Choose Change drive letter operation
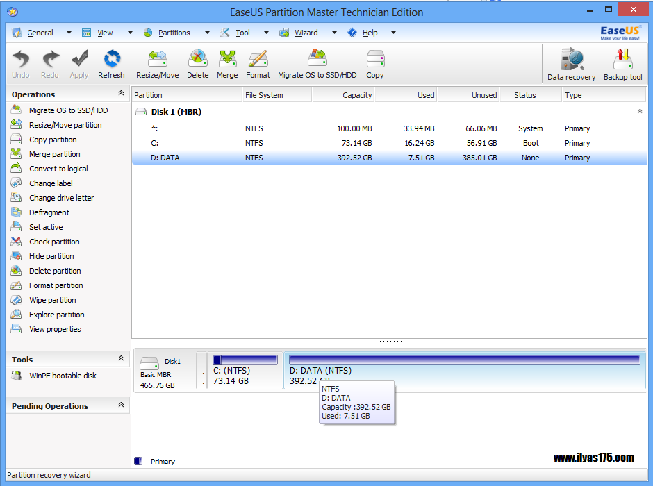The width and height of the screenshot is (653, 486). pyautogui.click(x=61, y=198)
